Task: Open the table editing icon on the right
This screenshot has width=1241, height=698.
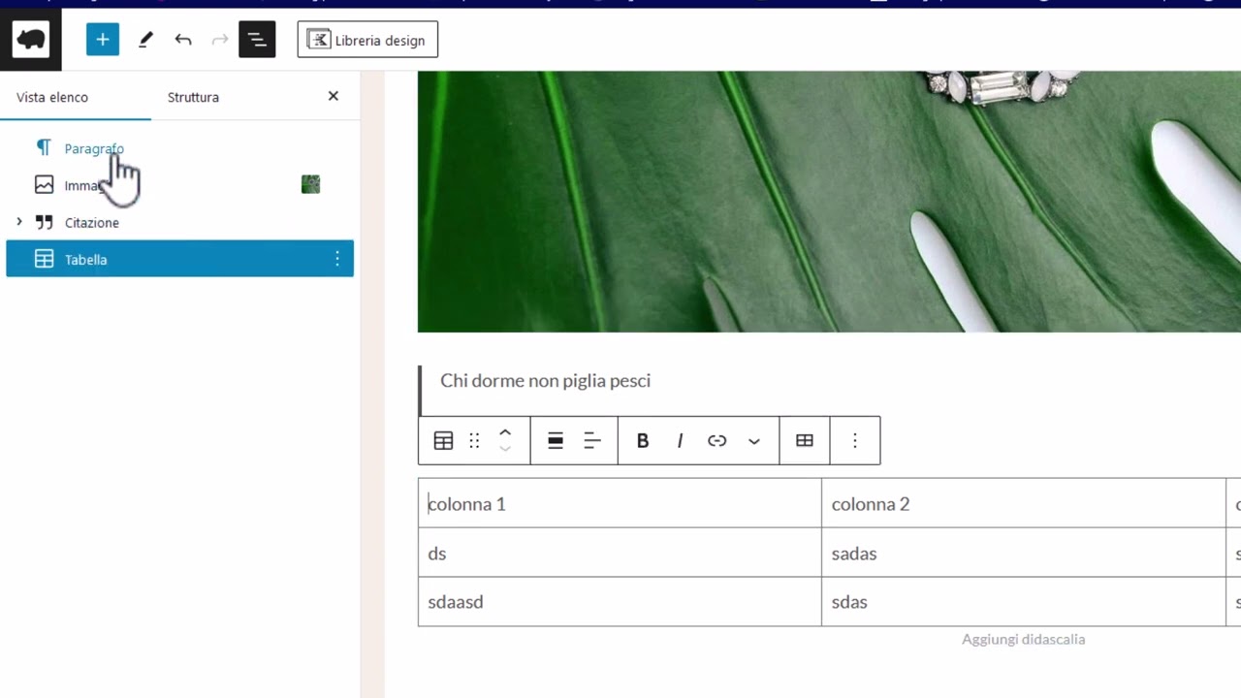Action: click(x=805, y=440)
